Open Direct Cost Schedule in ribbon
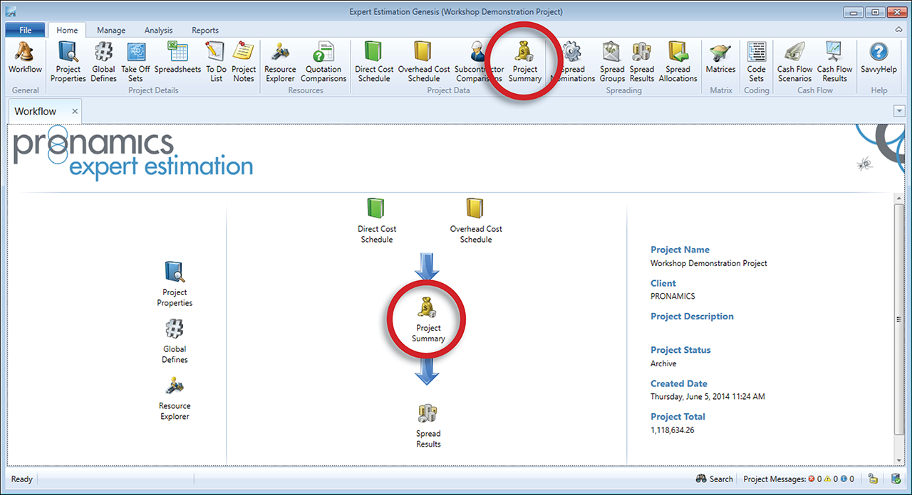 pos(373,61)
